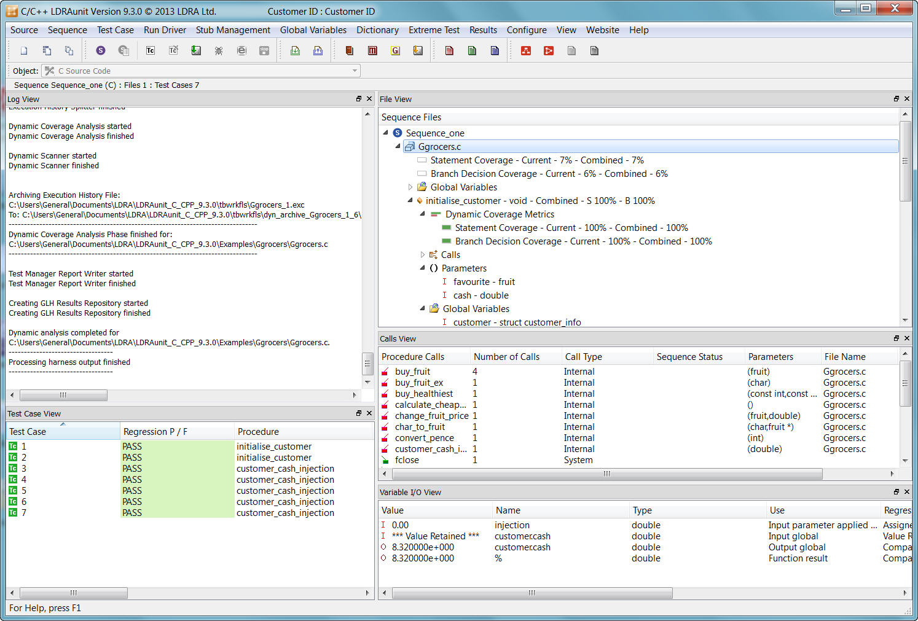Click the purple S sequence toolbar icon
Screen dimensions: 918x621
click(x=101, y=50)
